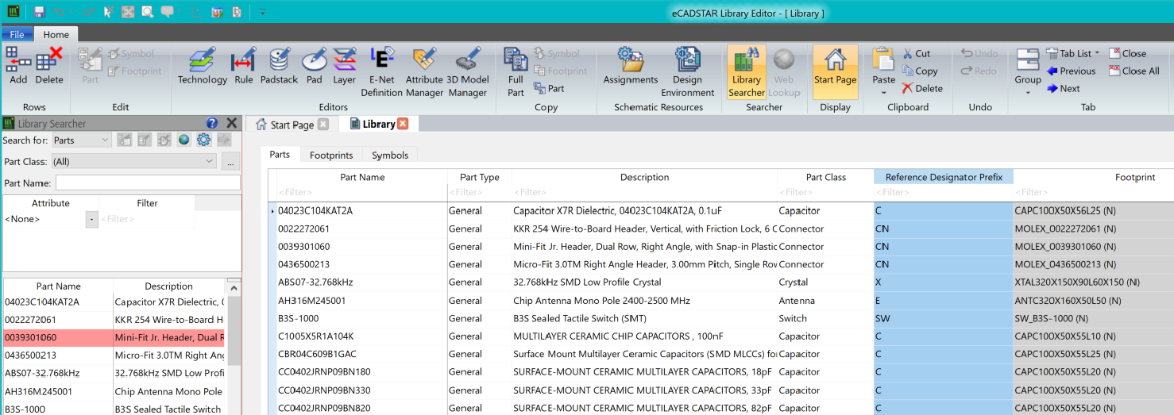Click the Part button in Copy group
Screen dimensions: 1174x415
549,88
